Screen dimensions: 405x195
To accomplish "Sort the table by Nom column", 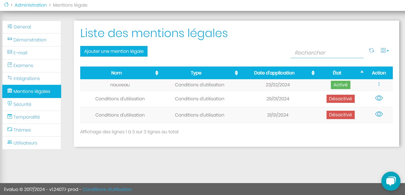I will 117,73.
